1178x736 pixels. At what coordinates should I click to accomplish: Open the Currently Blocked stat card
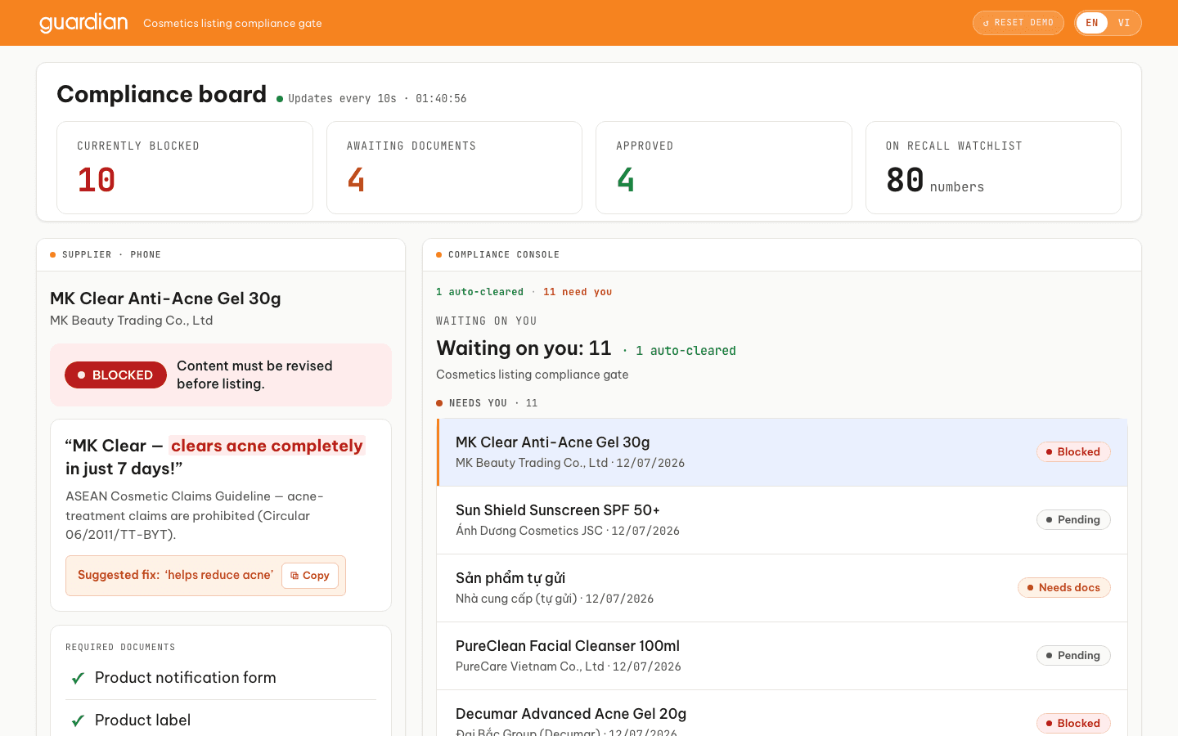(185, 168)
